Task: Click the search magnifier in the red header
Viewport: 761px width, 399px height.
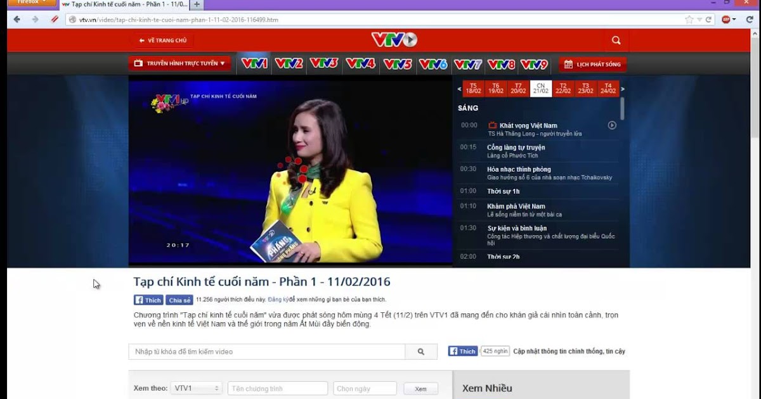Action: coord(616,40)
